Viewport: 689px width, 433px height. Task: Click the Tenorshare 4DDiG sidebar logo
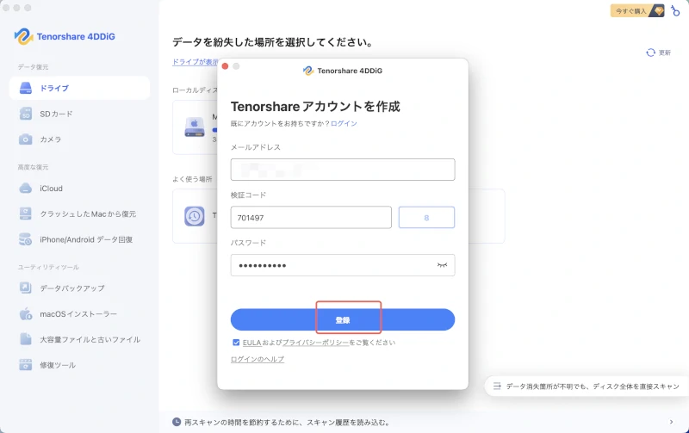pos(65,36)
